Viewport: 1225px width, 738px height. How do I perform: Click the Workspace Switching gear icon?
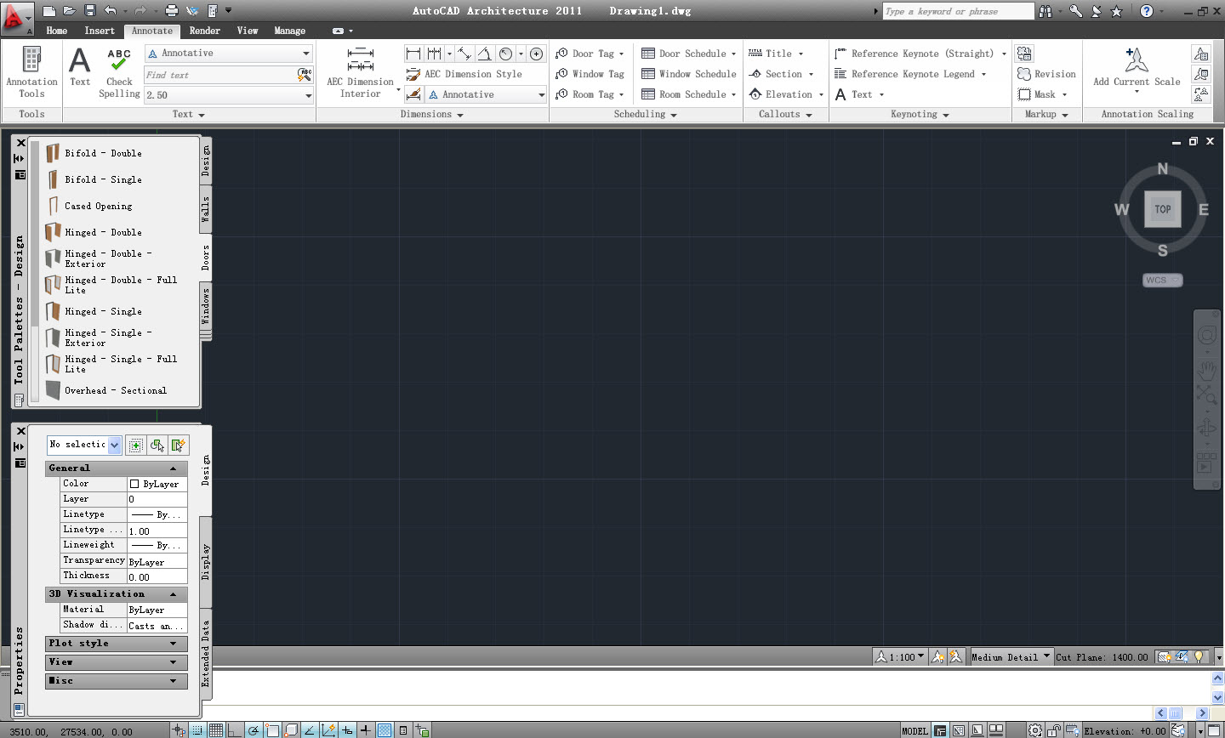tap(1034, 730)
